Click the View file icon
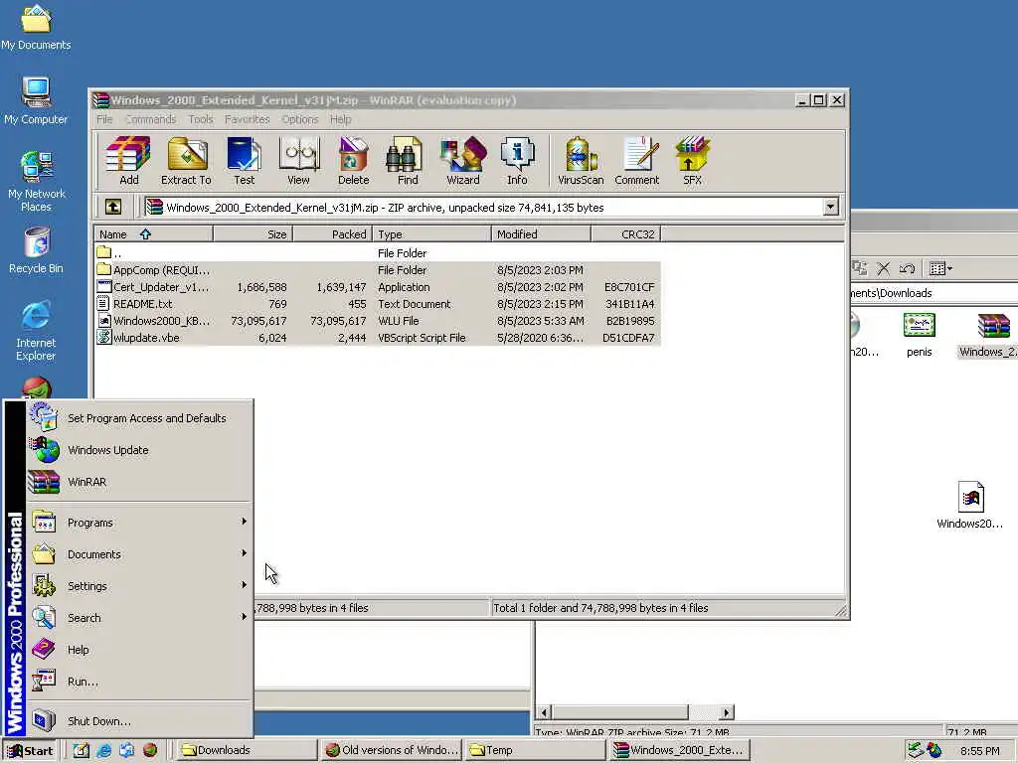Screen dimensions: 1018x763 (298, 161)
